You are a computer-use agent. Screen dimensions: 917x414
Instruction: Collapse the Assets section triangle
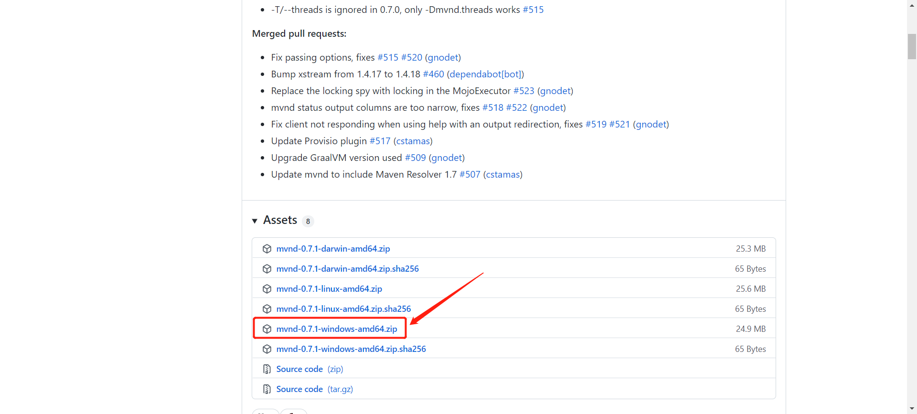click(x=255, y=221)
